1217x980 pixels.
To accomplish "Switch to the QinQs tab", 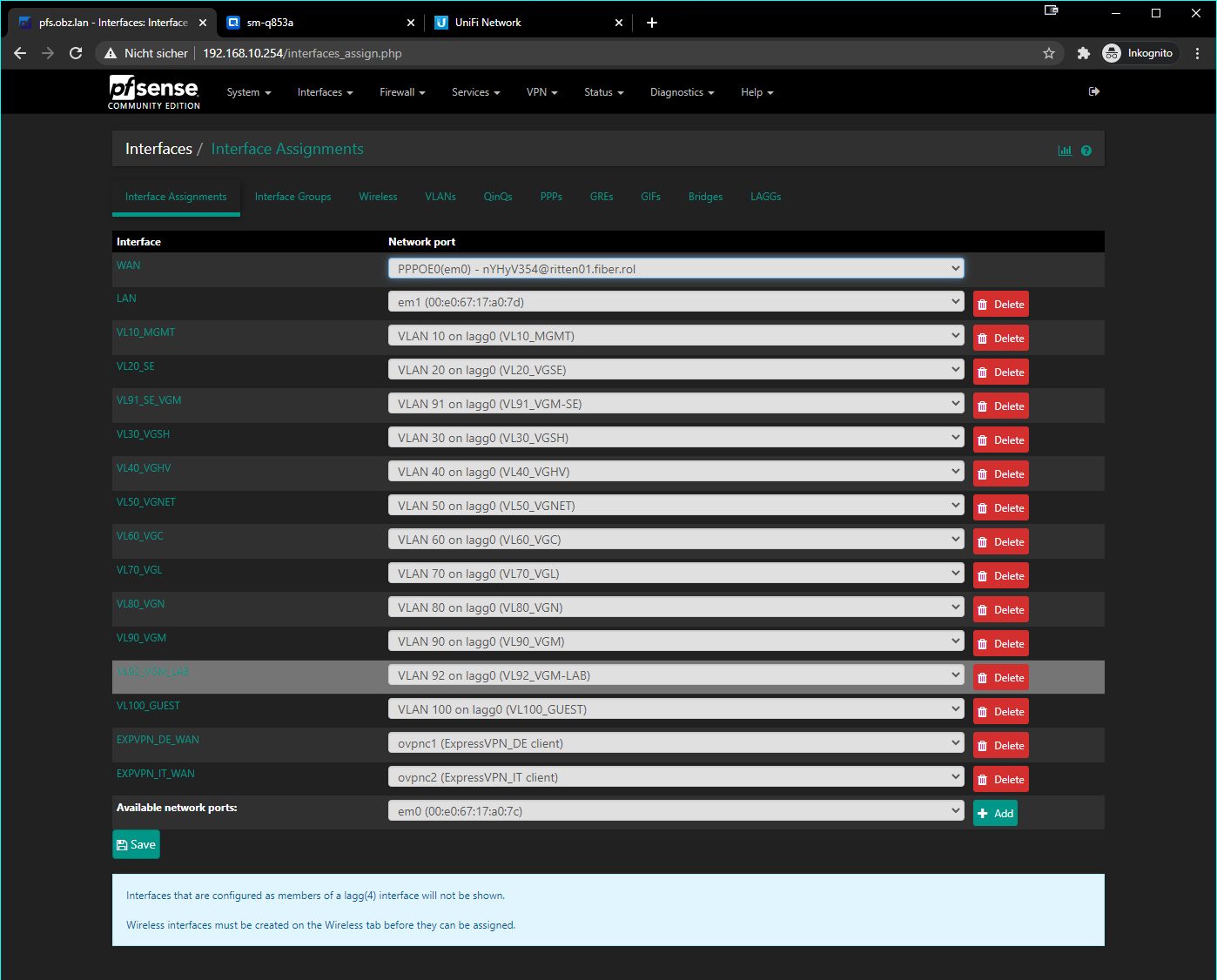I will pyautogui.click(x=498, y=197).
